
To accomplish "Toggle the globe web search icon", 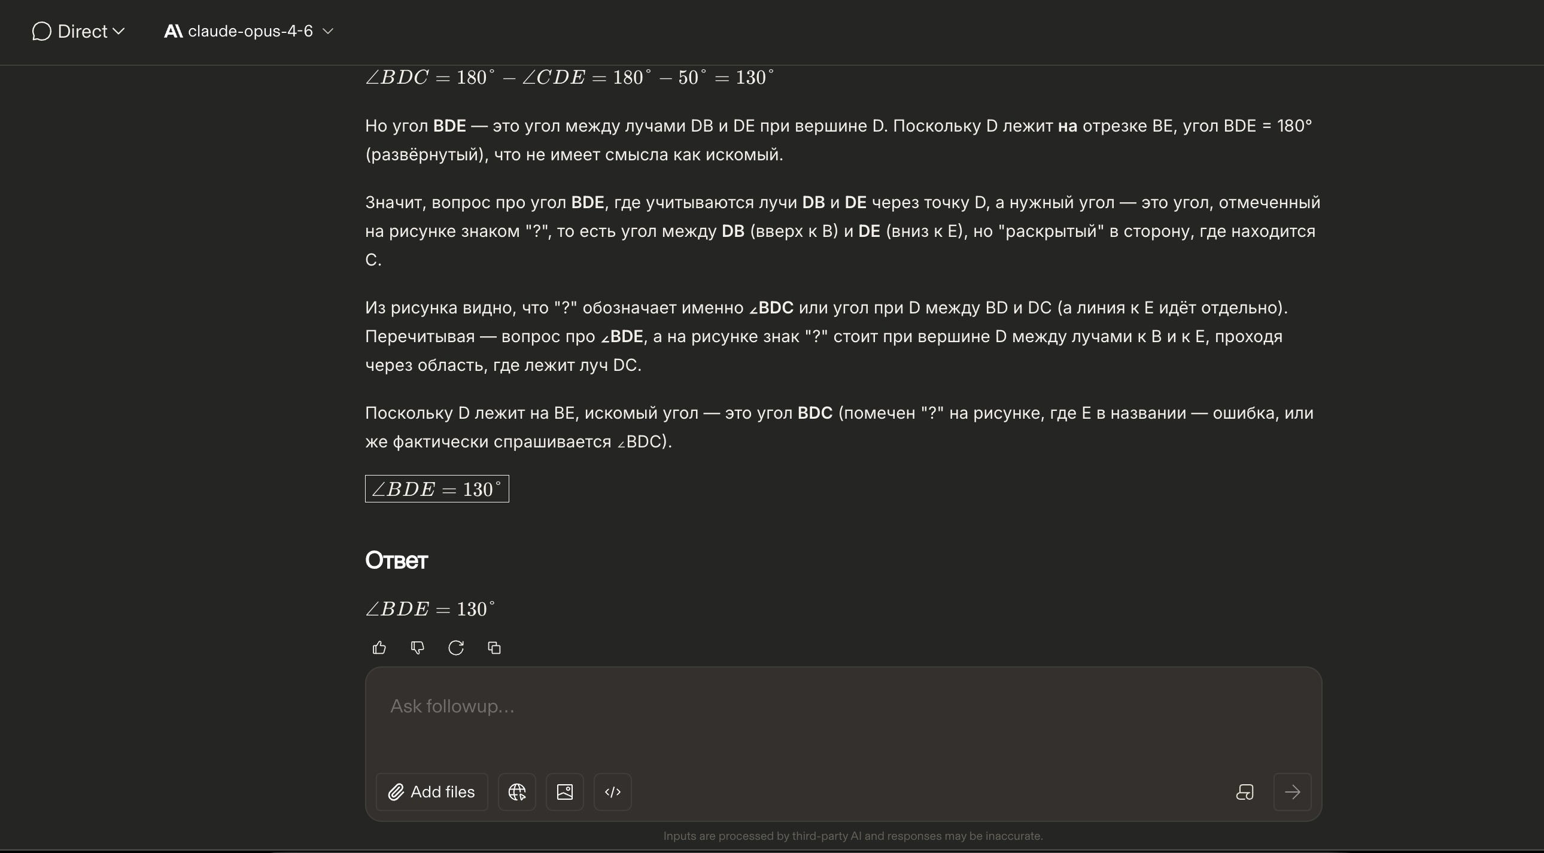I will pyautogui.click(x=516, y=792).
